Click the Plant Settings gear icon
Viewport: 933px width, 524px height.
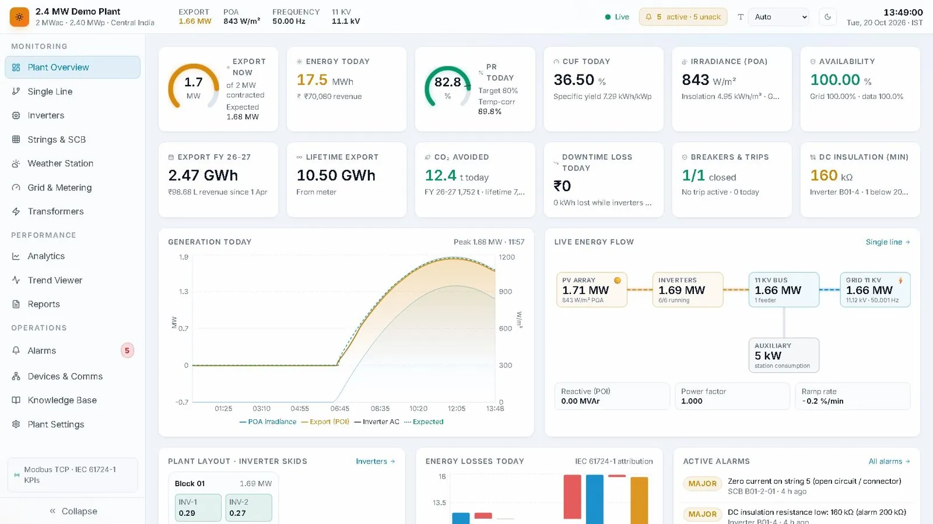(x=16, y=424)
